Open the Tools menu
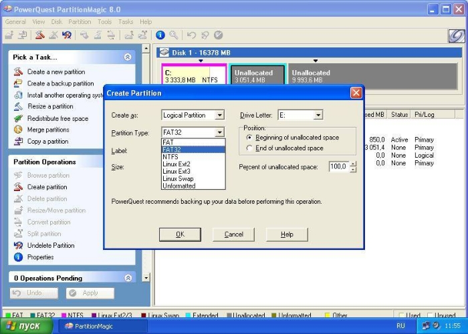 (x=104, y=21)
